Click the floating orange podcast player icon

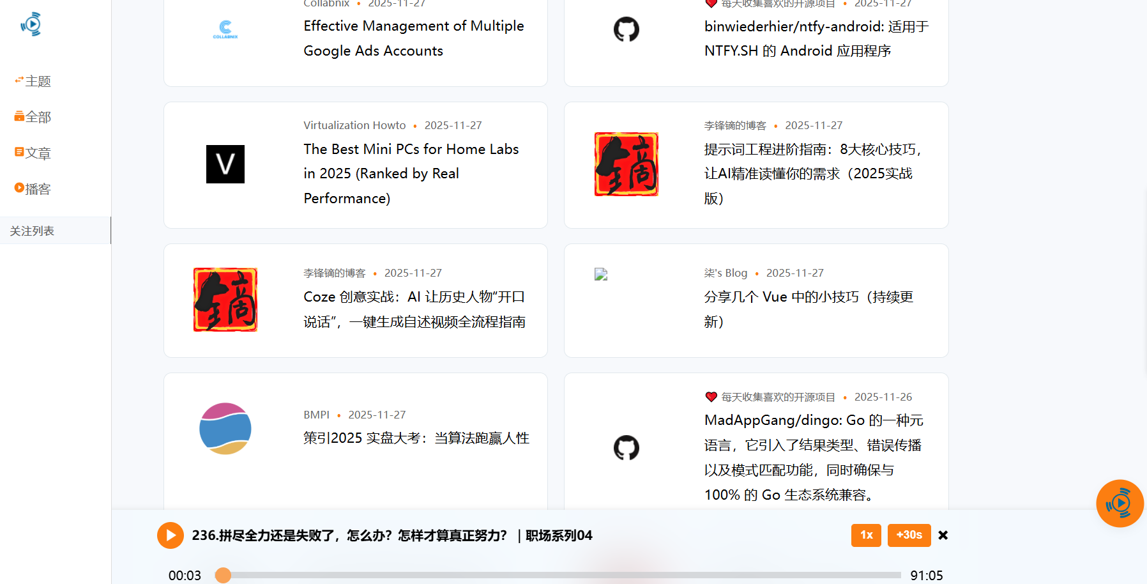(1120, 503)
